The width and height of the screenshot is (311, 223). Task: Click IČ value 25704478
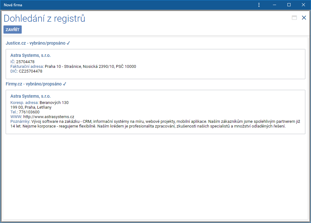pyautogui.click(x=25, y=62)
